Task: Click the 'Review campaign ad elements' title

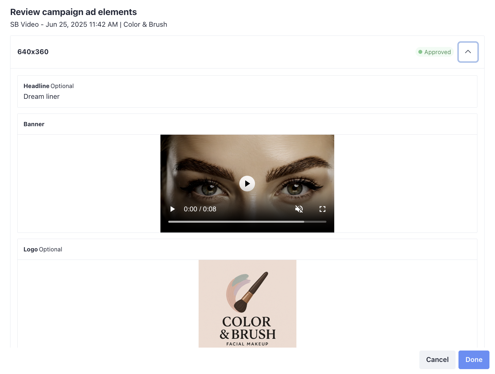Action: (x=73, y=12)
